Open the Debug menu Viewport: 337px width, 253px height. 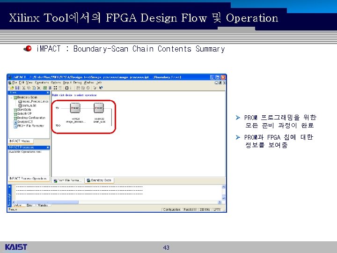(77, 82)
